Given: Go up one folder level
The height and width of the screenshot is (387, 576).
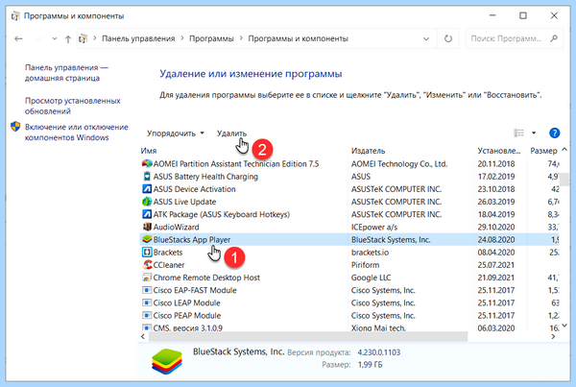Looking at the screenshot, I should coord(68,39).
